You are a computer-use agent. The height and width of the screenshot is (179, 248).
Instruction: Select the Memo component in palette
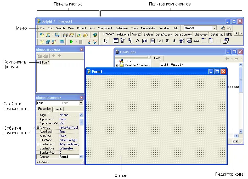pyautogui.click(x=153, y=41)
